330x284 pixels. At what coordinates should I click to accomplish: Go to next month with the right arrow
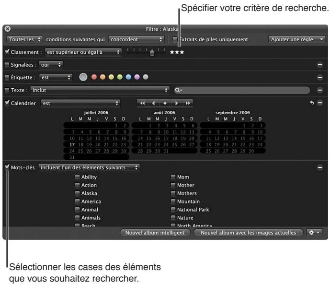(176, 103)
